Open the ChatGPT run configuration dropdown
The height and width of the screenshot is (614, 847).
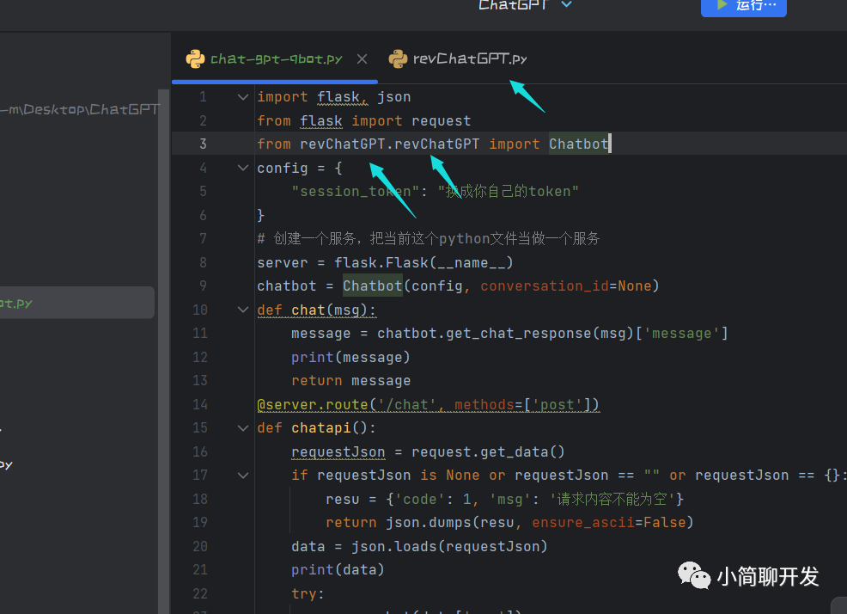[524, 4]
